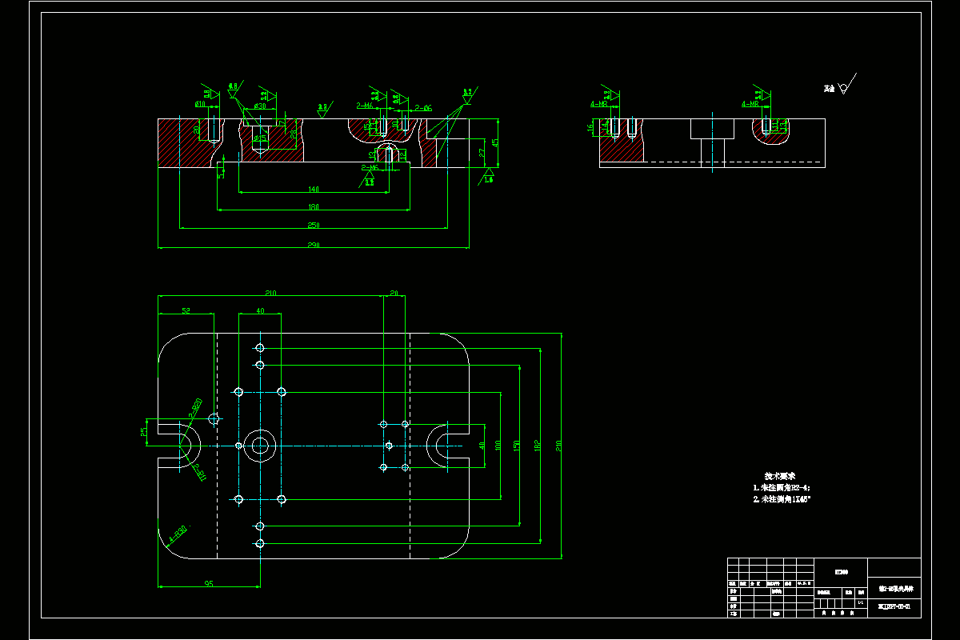Select the 250 dimension in section view
This screenshot has height=640, width=960.
pos(314,225)
